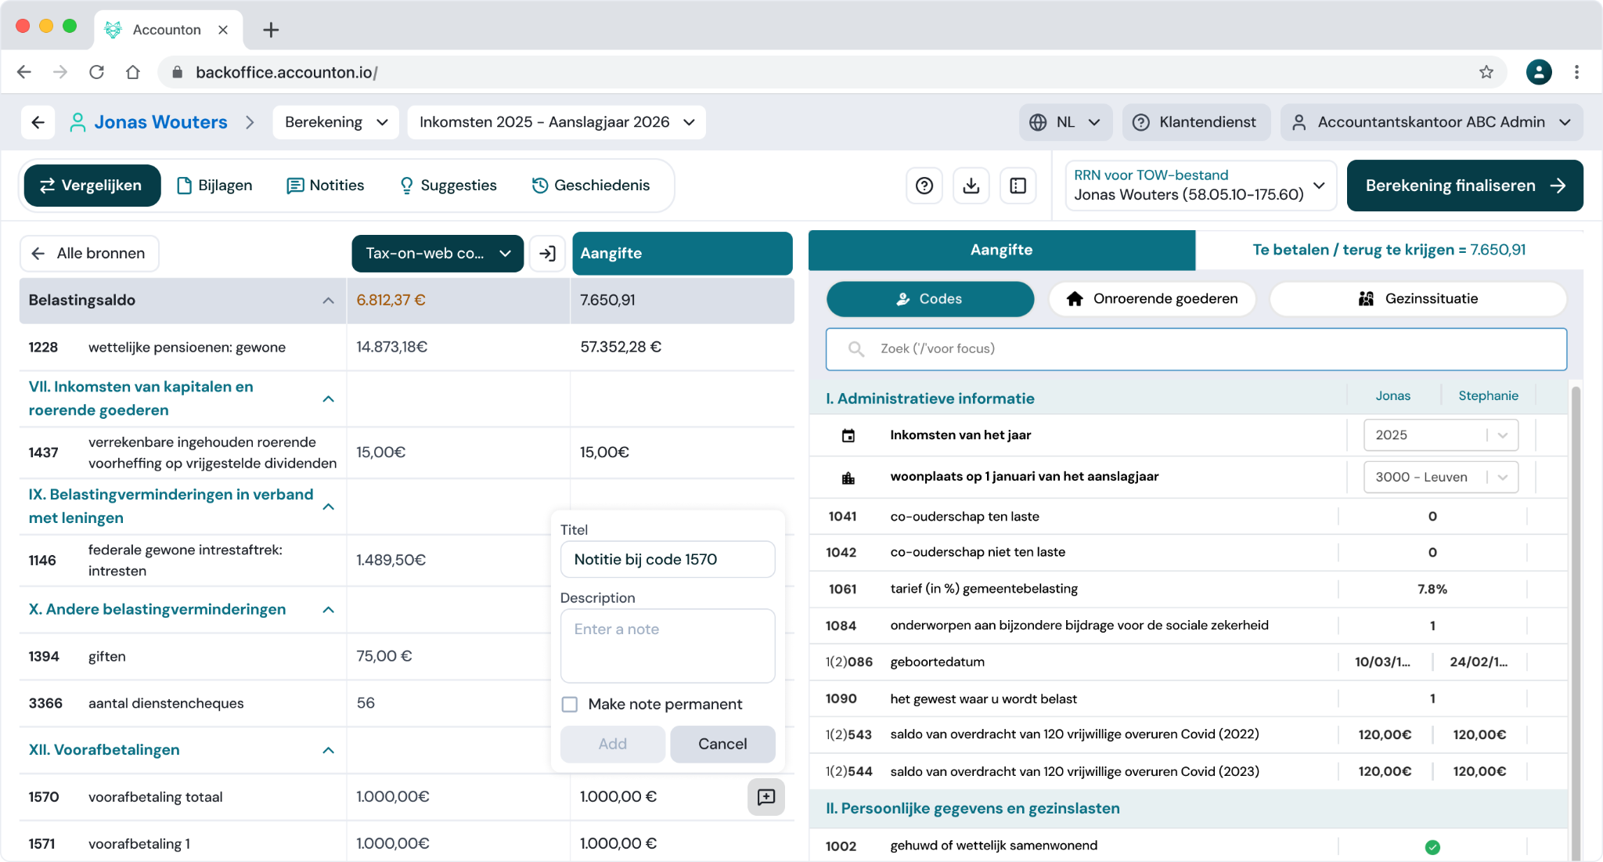This screenshot has width=1603, height=862.
Task: Cancel the note dialog
Action: (x=722, y=745)
